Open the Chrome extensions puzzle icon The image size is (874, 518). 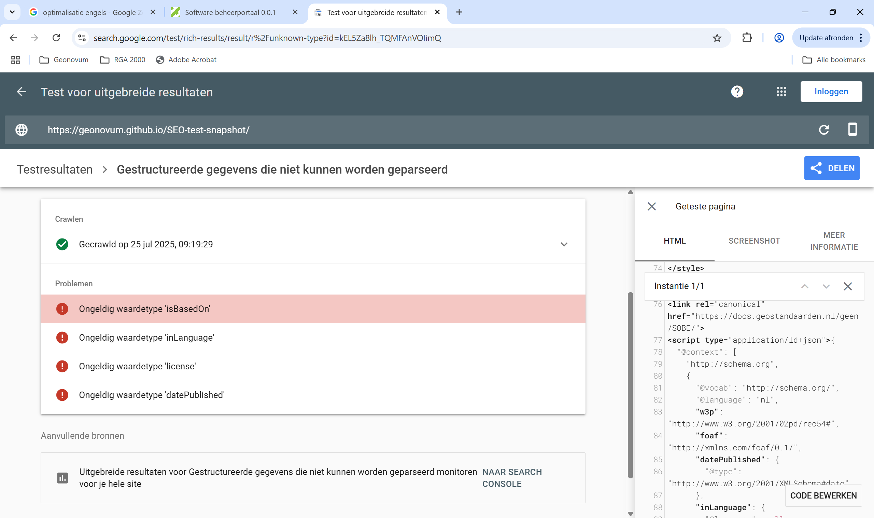click(x=747, y=38)
